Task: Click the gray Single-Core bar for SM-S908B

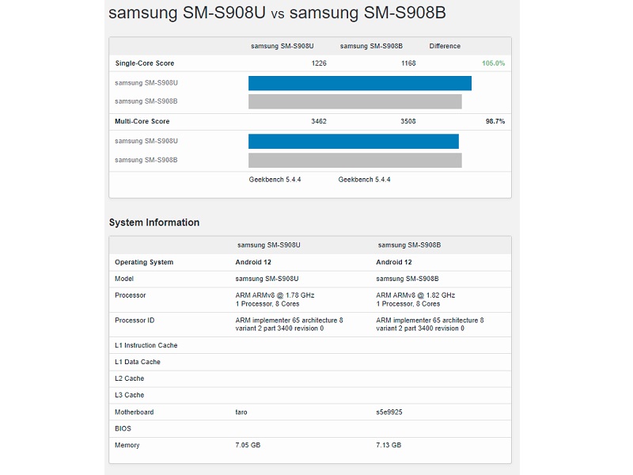Action: [354, 101]
